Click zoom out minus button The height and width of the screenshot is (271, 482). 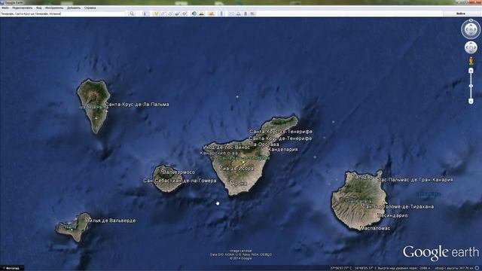471,101
